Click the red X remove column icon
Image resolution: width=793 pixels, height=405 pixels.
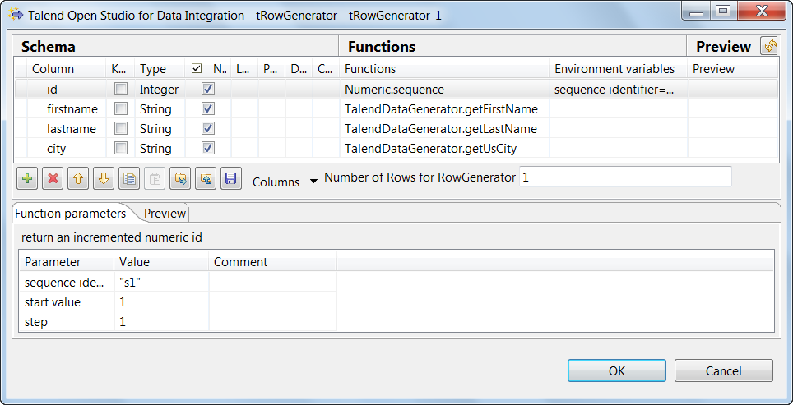[x=53, y=178]
